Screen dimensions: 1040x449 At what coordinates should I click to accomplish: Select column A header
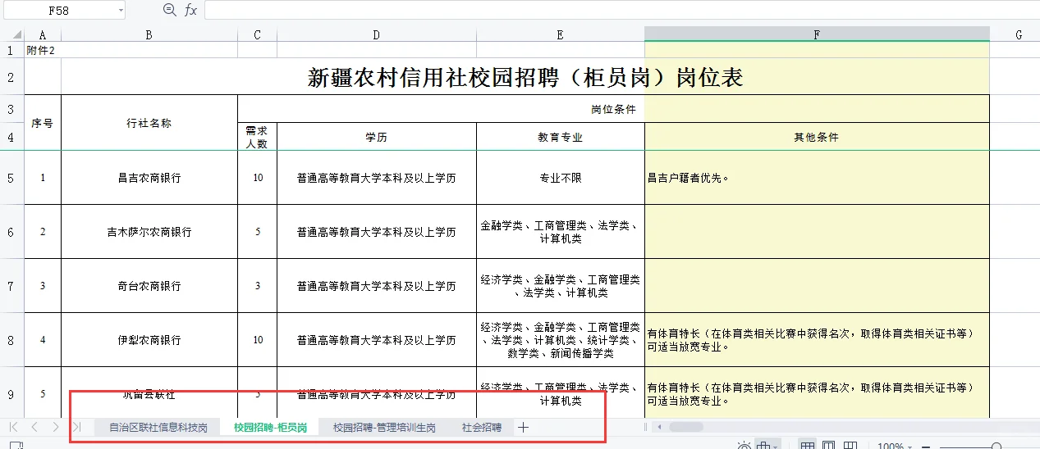(x=43, y=34)
